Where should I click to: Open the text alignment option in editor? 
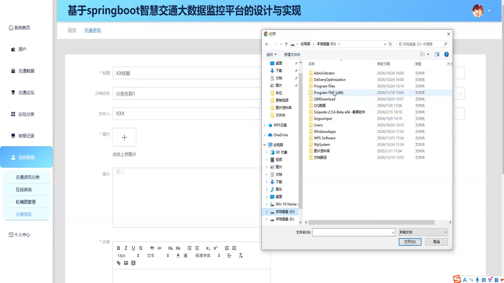(229, 255)
